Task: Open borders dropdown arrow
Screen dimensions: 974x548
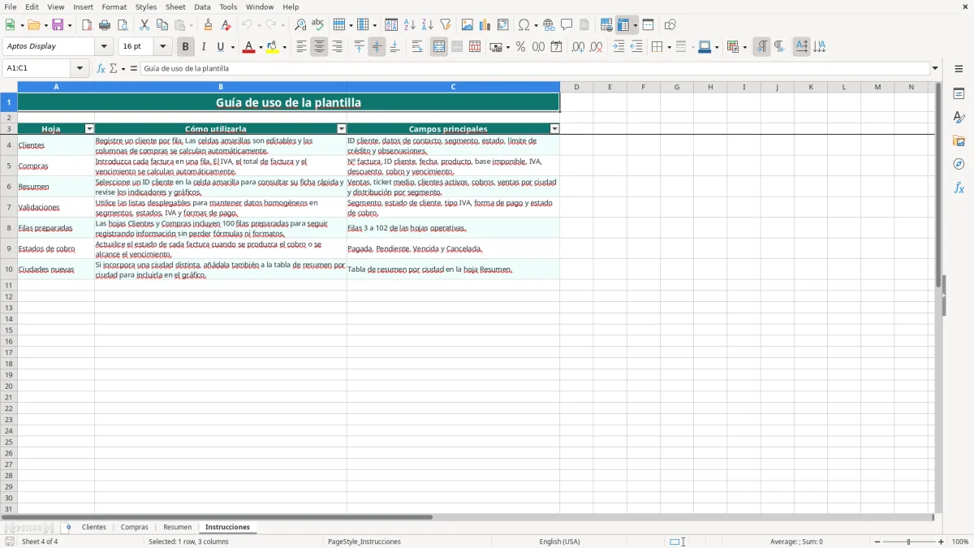Action: (x=669, y=47)
